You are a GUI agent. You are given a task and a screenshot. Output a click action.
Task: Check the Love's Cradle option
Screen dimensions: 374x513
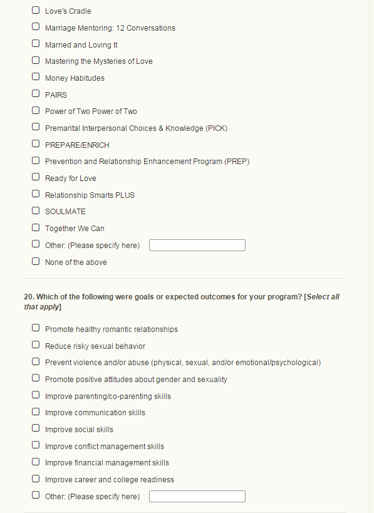[36, 10]
